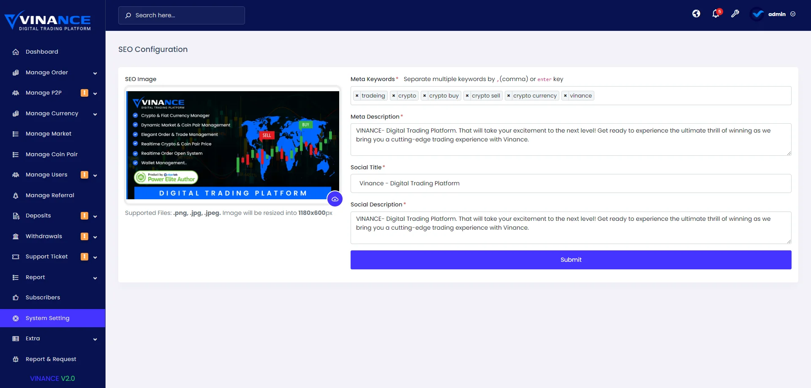Remove the 'vinance' keyword tag
811x388 pixels.
coord(565,96)
